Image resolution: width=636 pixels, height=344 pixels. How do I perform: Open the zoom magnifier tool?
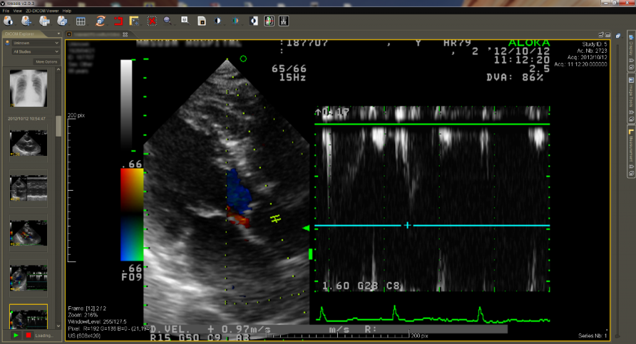(168, 20)
